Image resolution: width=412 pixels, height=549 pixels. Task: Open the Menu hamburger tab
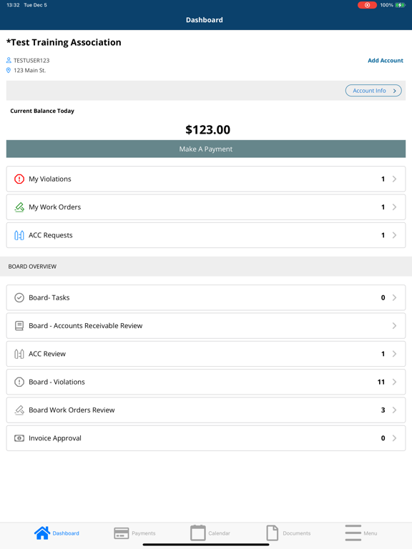pyautogui.click(x=360, y=533)
